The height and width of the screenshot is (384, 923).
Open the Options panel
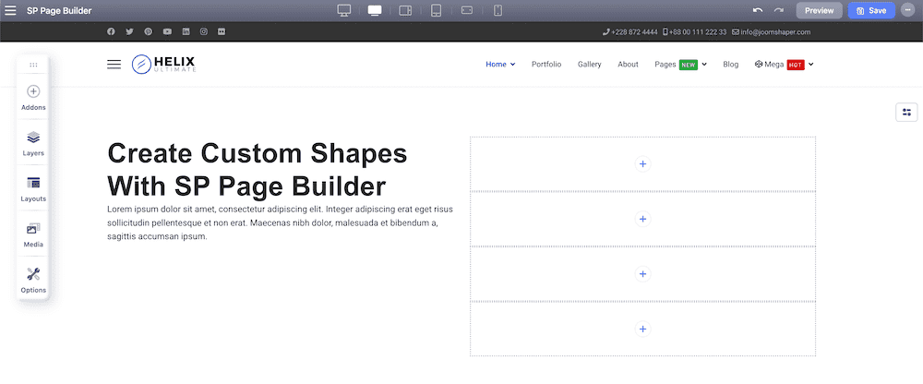click(33, 281)
